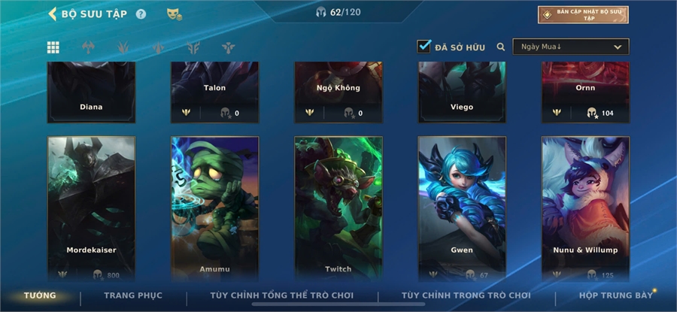Select the fourth role filter icon after the grid
The height and width of the screenshot is (312, 677).
point(193,47)
